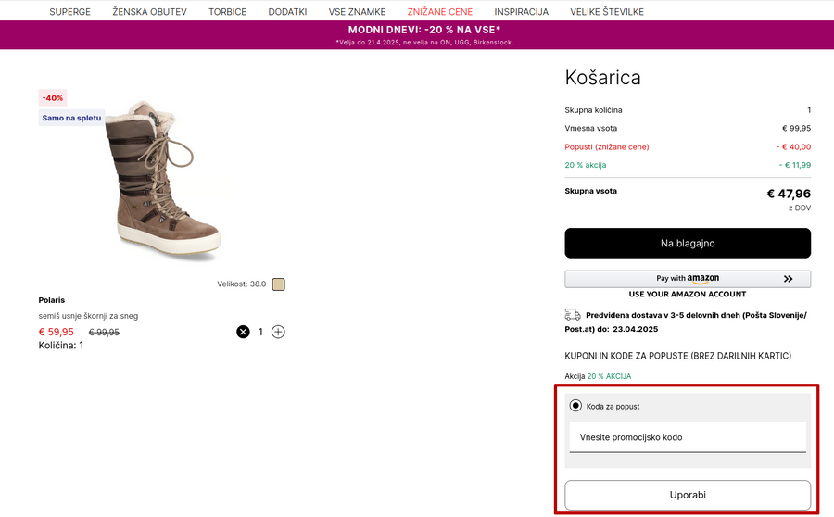Increase quantity with plus icon
The width and height of the screenshot is (834, 517).
click(x=278, y=332)
